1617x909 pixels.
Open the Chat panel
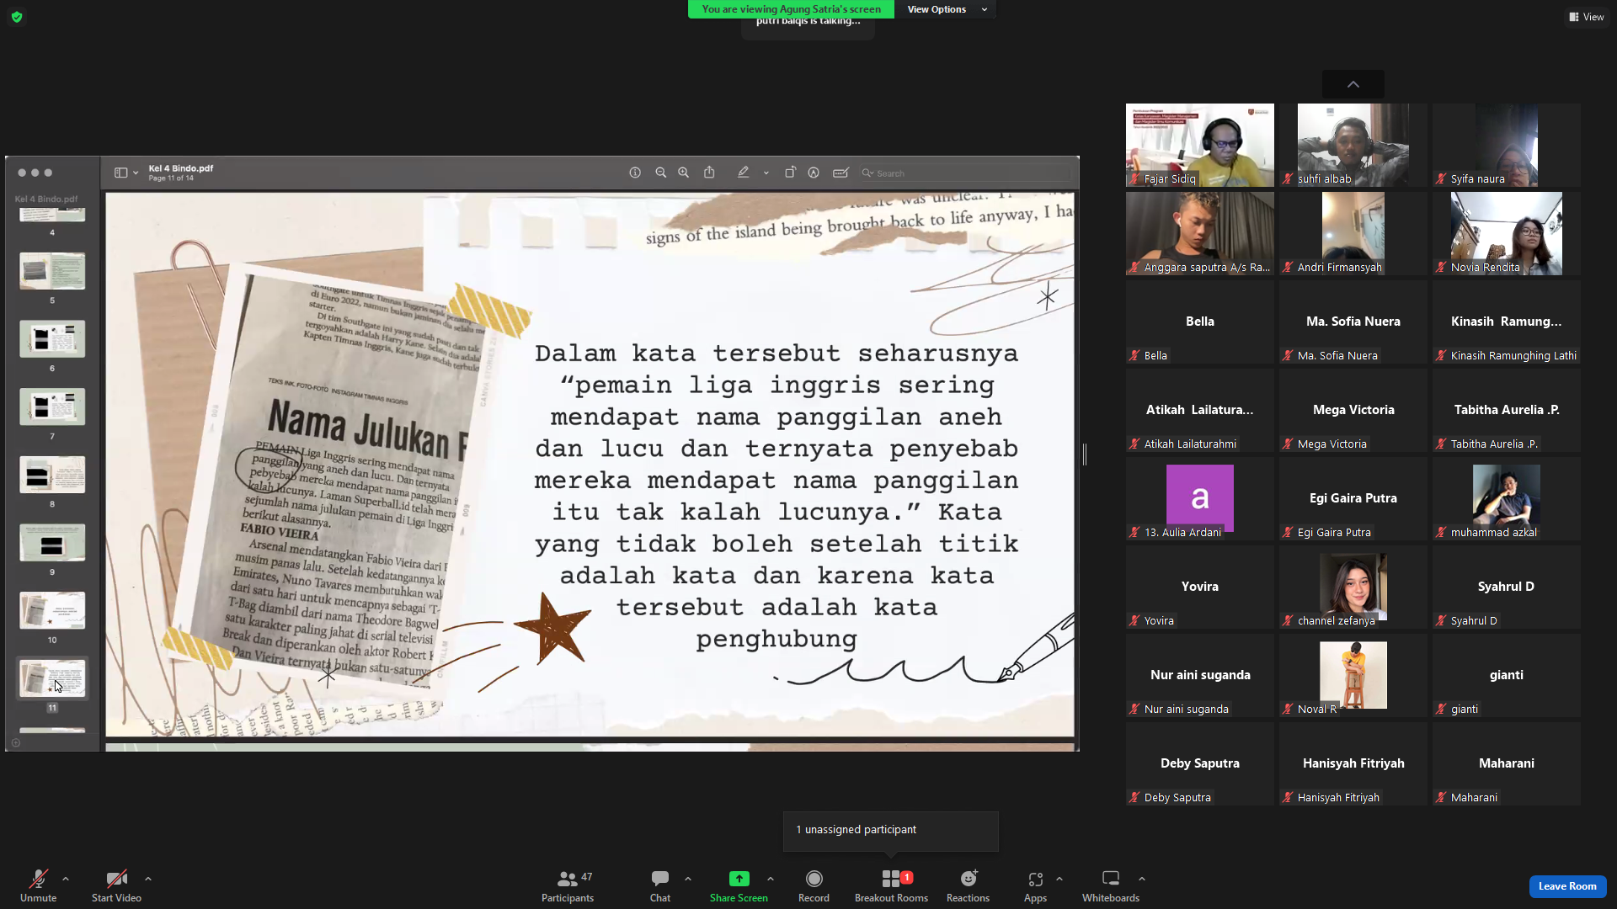coord(660,885)
